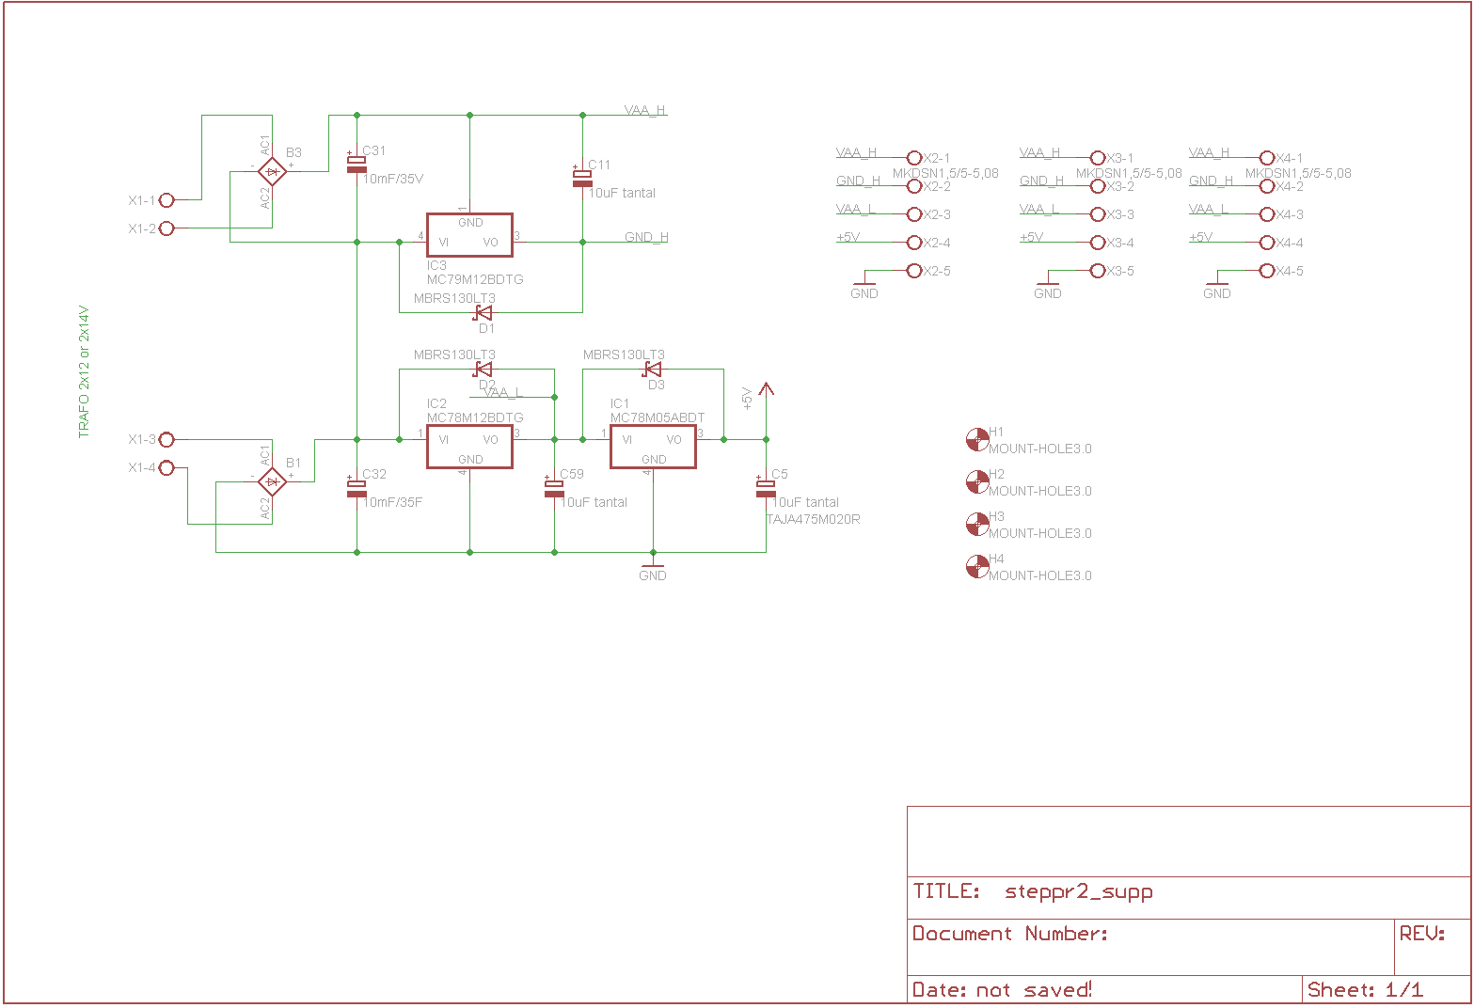Click the '10uF tantal' label beside C11
The width and height of the screenshot is (1474, 1008).
(x=622, y=193)
